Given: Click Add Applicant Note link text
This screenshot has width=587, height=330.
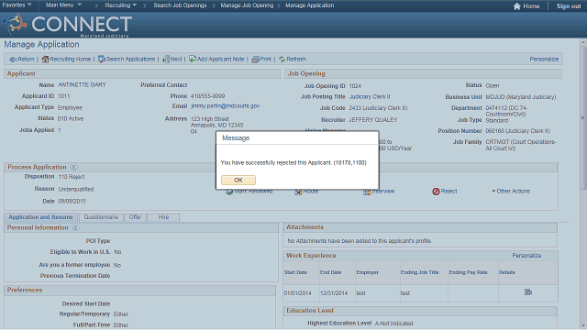Looking at the screenshot, I should [x=220, y=59].
